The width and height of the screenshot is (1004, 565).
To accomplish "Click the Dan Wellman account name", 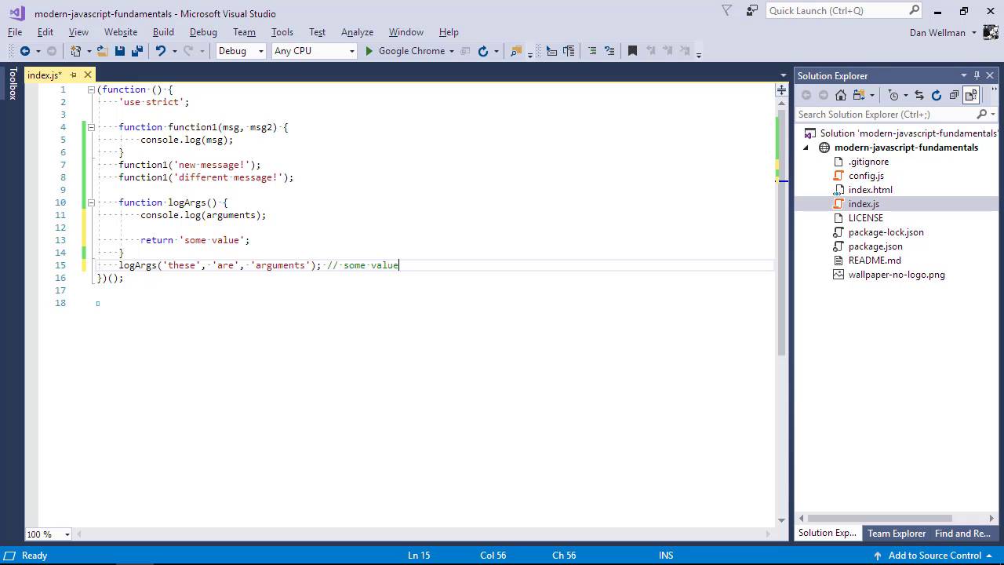I will (x=938, y=33).
